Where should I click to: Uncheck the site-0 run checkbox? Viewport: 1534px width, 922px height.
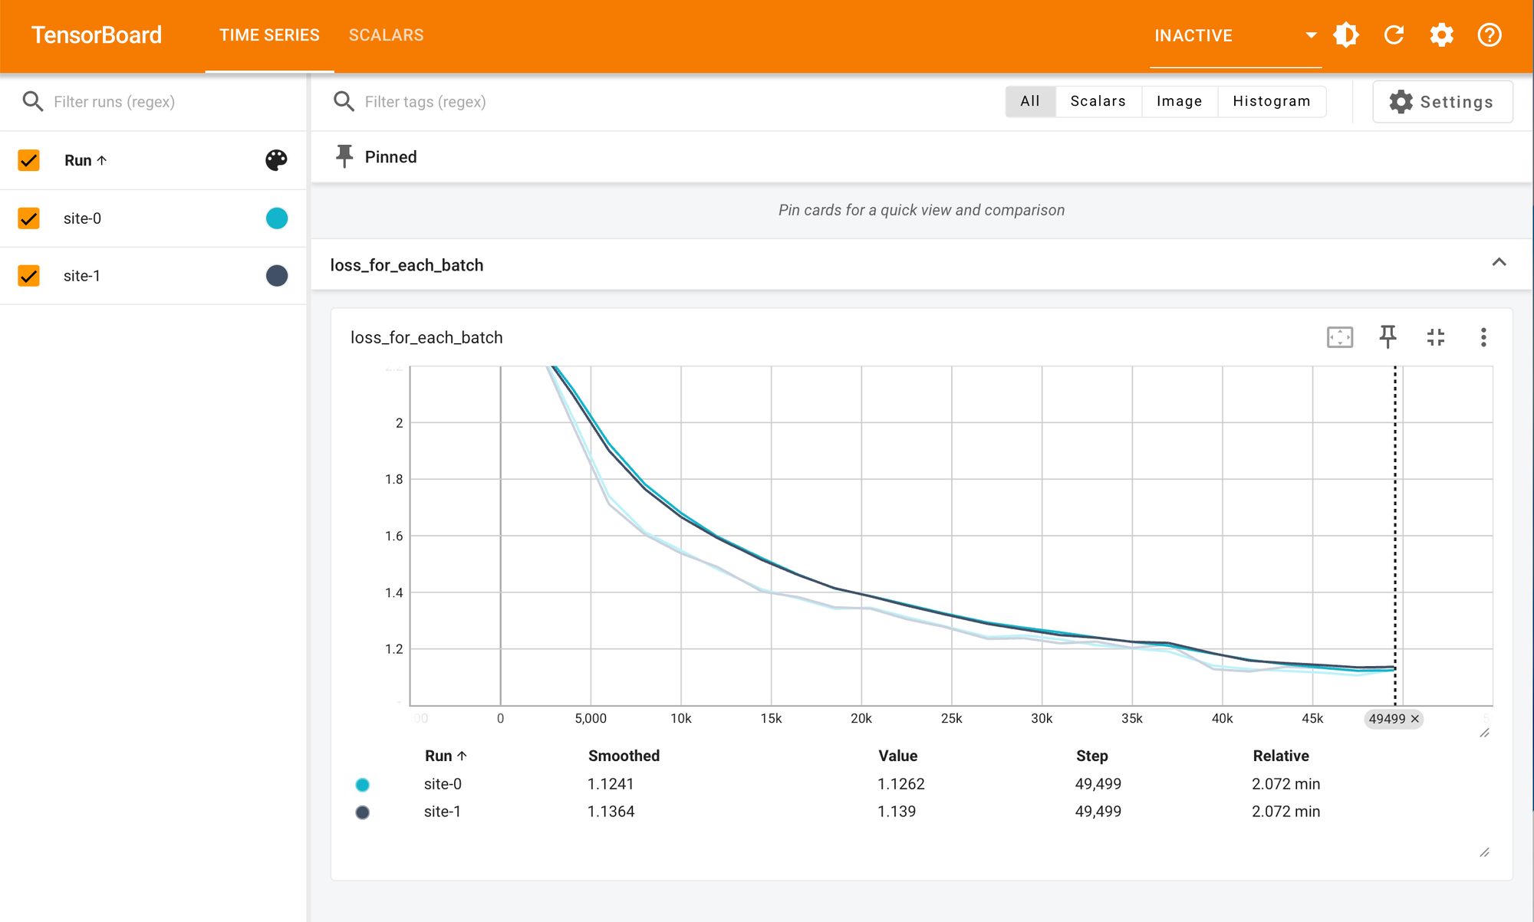click(29, 218)
